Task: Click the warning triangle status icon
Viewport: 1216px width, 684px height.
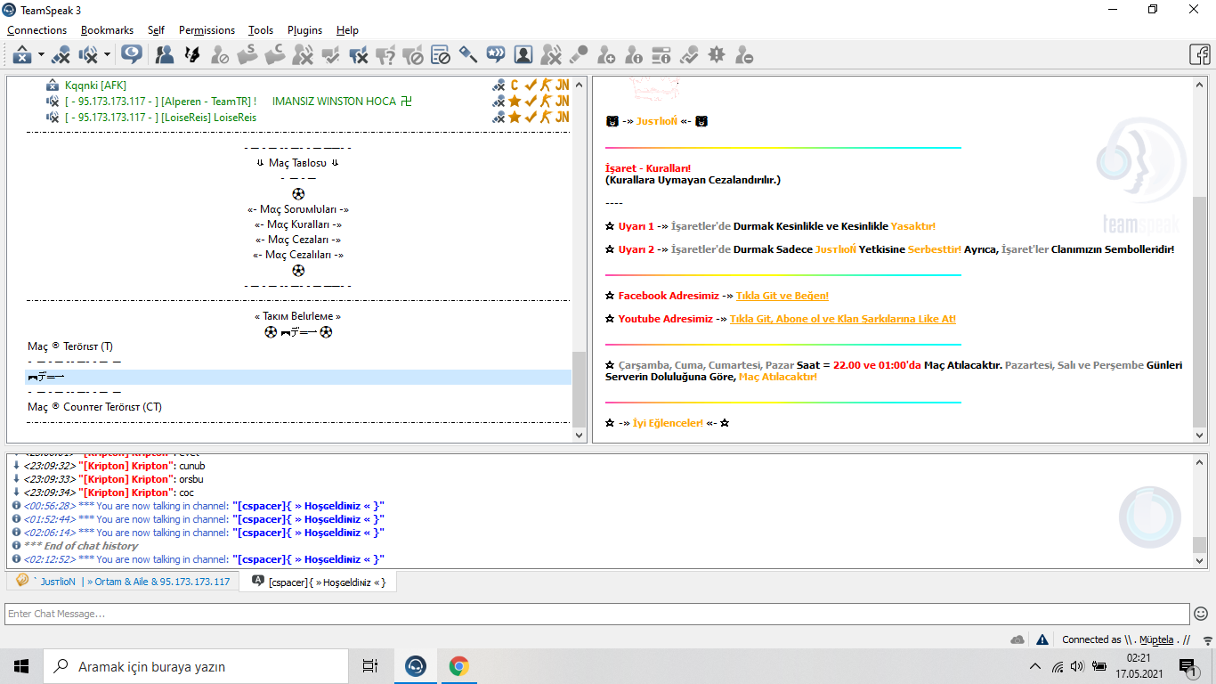Action: (1042, 639)
